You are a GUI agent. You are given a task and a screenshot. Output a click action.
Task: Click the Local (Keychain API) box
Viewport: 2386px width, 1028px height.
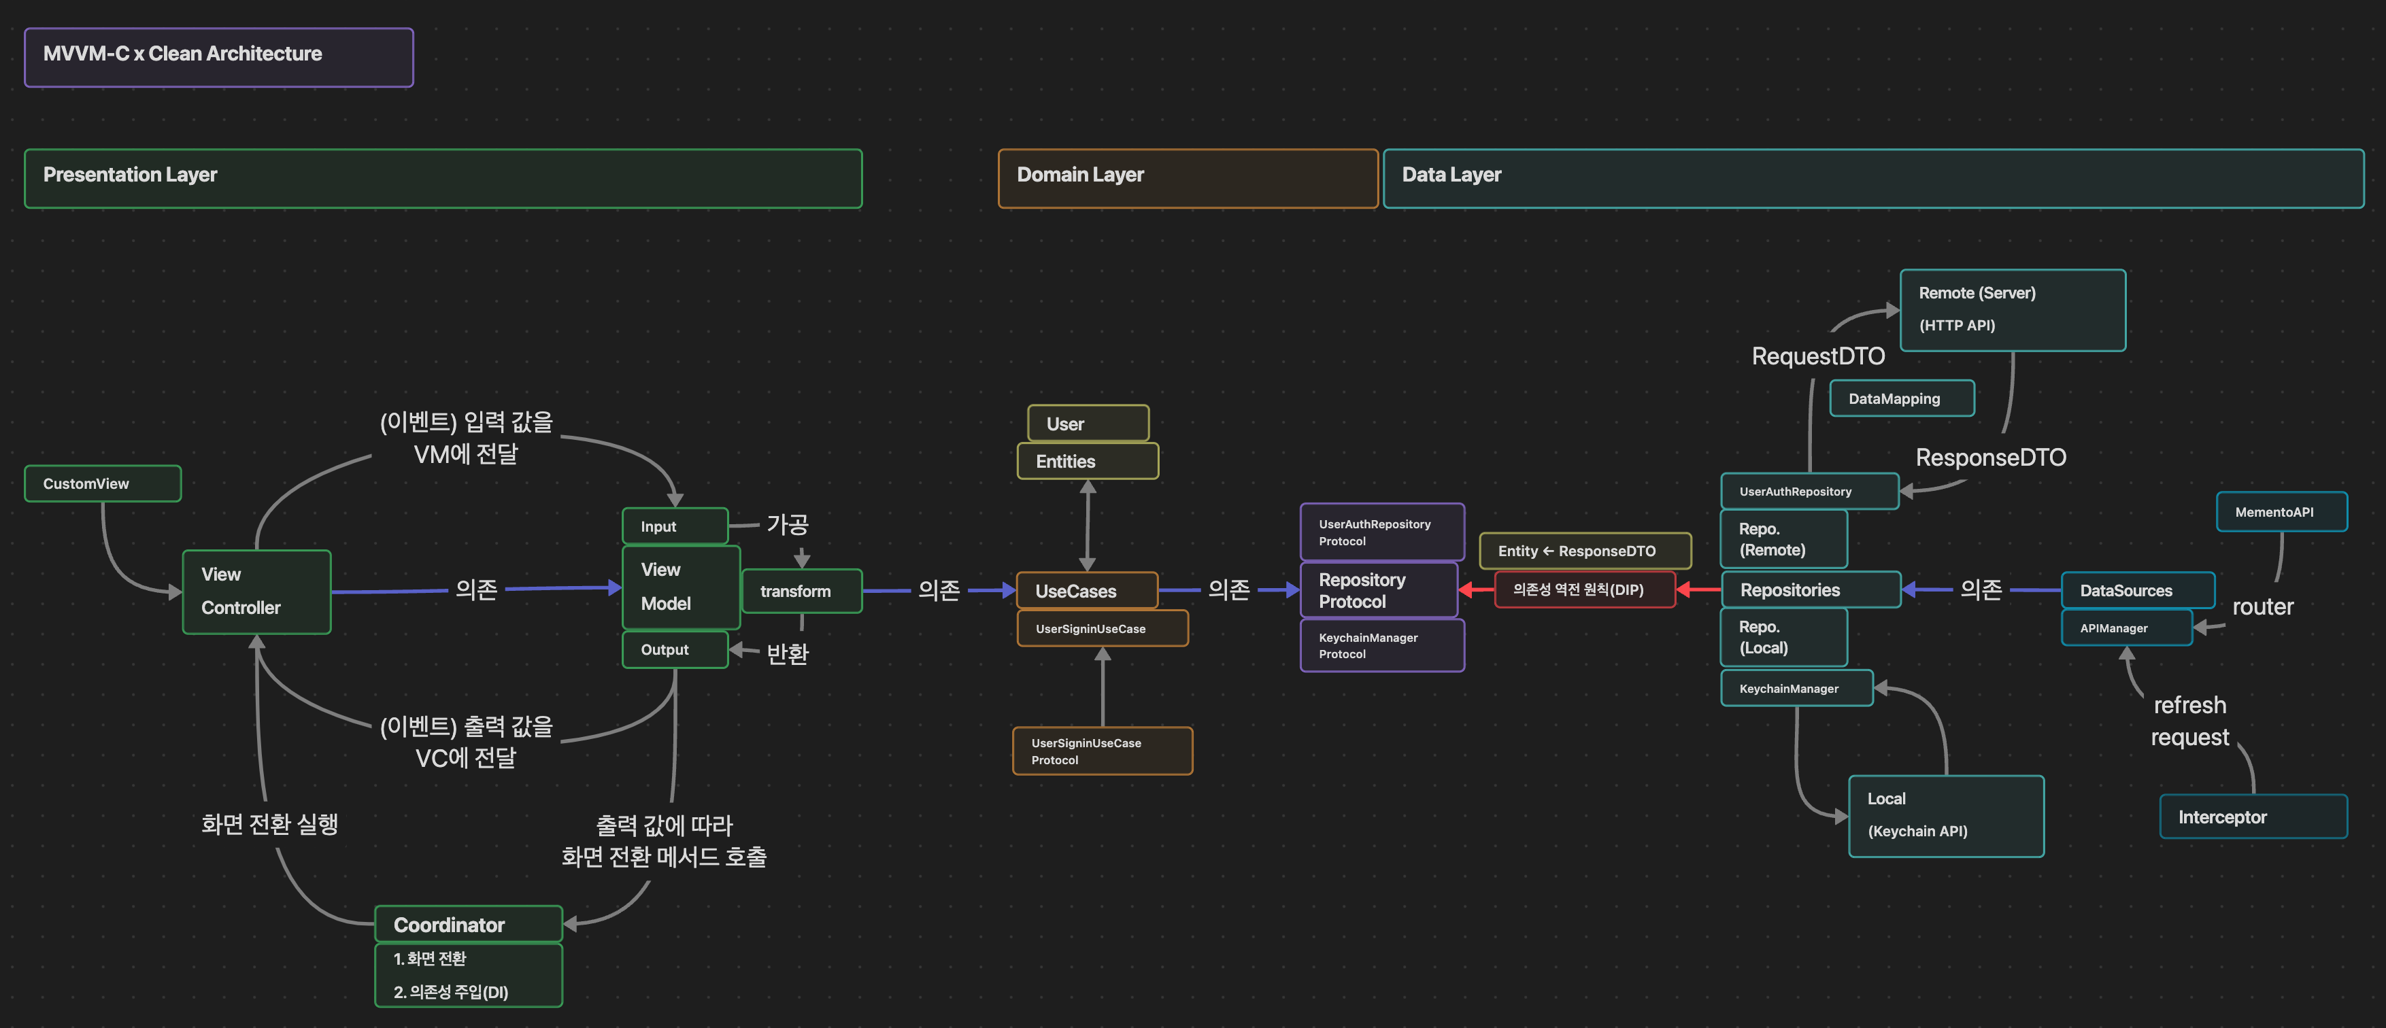[1945, 815]
